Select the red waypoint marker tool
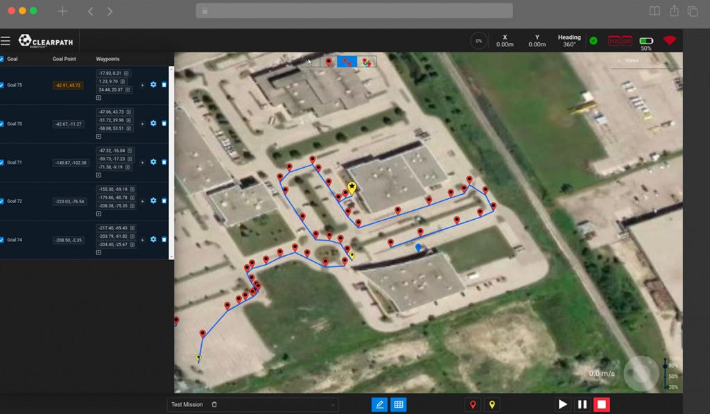This screenshot has width=710, height=414. point(474,404)
